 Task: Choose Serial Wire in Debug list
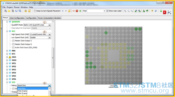click(33, 88)
